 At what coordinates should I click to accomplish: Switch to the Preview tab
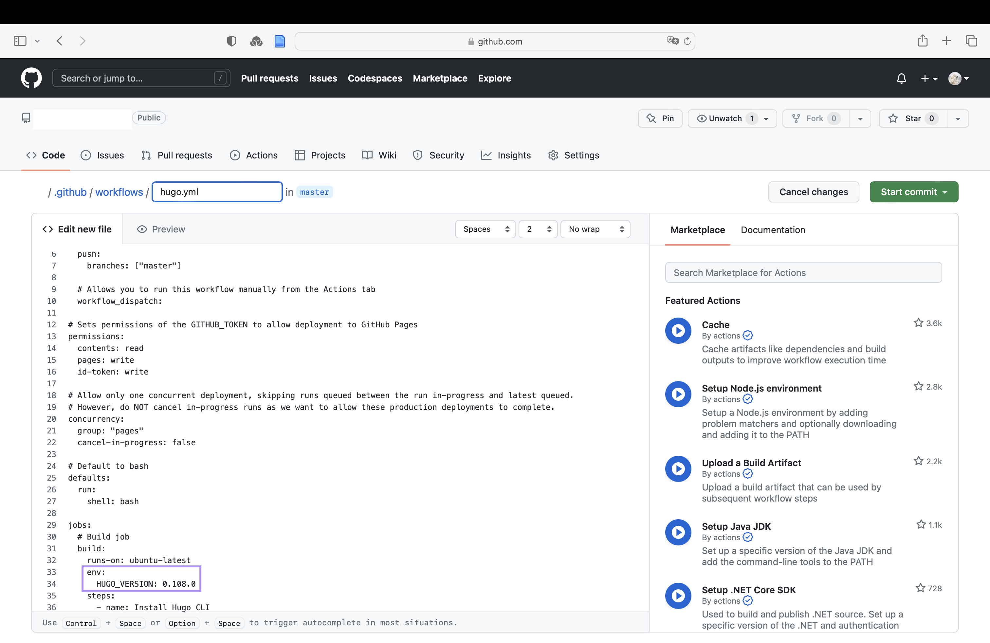pyautogui.click(x=161, y=230)
